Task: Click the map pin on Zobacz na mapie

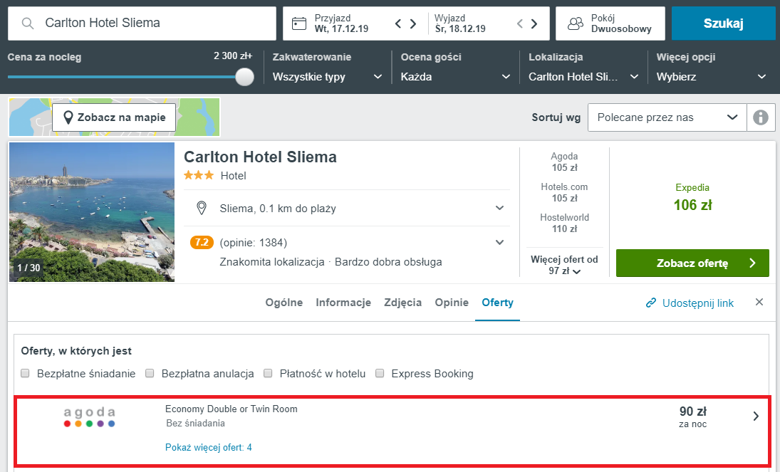Action: pos(68,118)
